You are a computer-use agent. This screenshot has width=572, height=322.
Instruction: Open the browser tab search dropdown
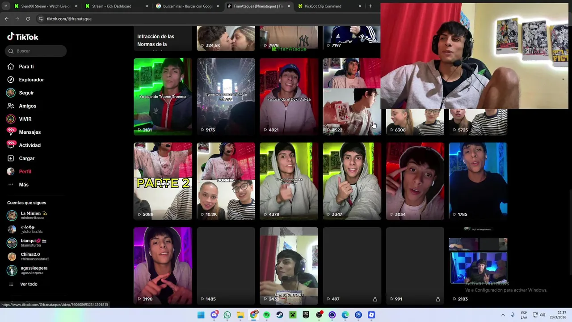pyautogui.click(x=5, y=6)
